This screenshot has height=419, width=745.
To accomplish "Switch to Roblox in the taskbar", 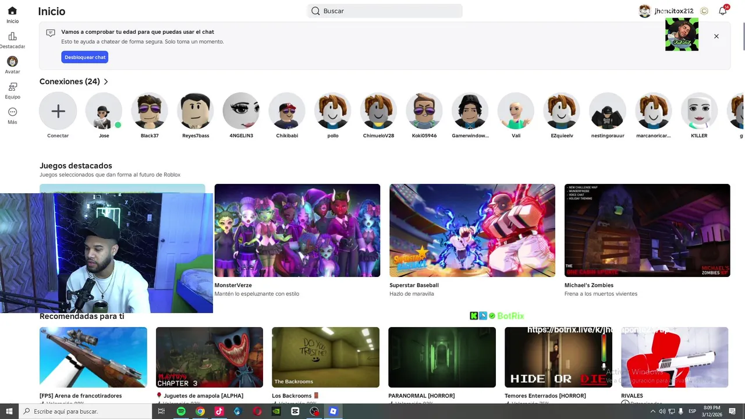I will click(x=333, y=411).
